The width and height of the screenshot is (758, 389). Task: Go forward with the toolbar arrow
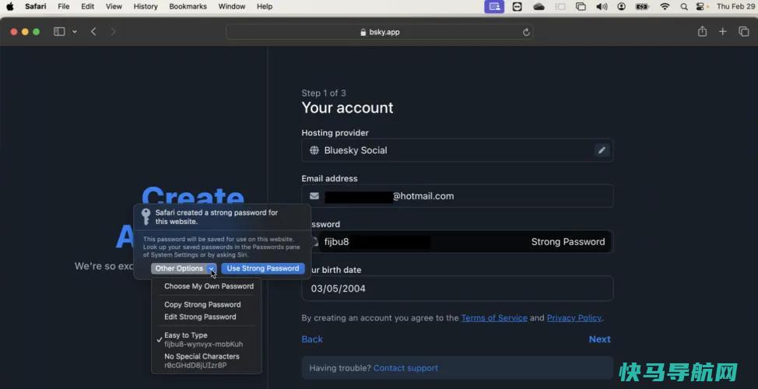113,31
